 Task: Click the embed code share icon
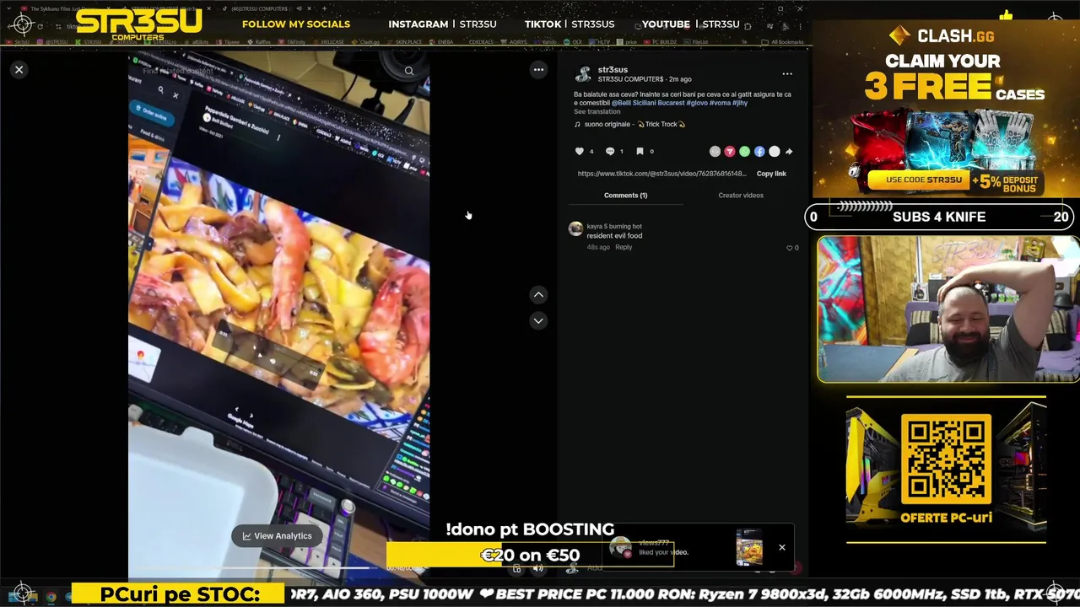click(715, 152)
